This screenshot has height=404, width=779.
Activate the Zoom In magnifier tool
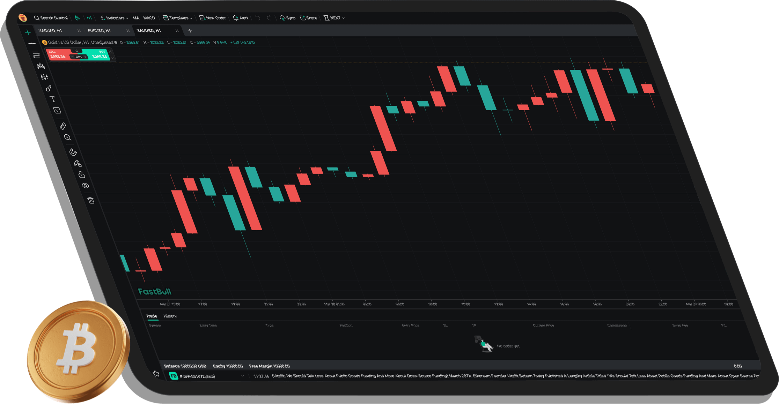(68, 137)
